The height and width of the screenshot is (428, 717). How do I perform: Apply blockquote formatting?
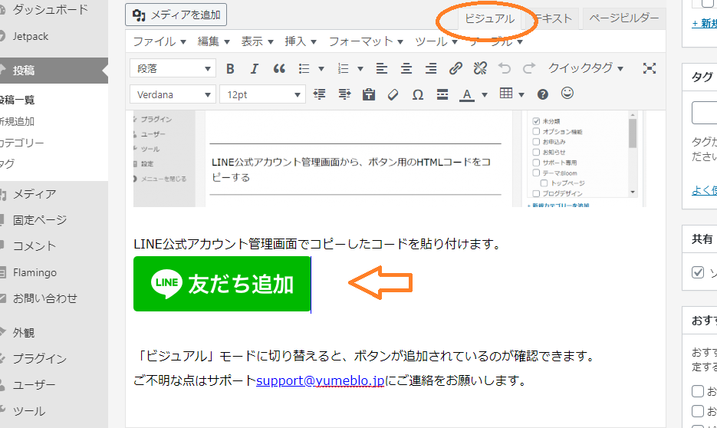coord(279,68)
